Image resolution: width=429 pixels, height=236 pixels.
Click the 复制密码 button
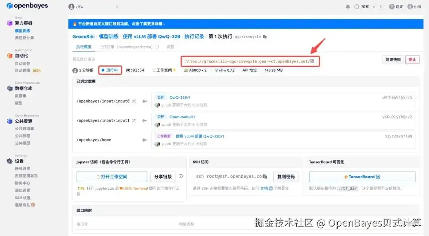tap(286, 177)
